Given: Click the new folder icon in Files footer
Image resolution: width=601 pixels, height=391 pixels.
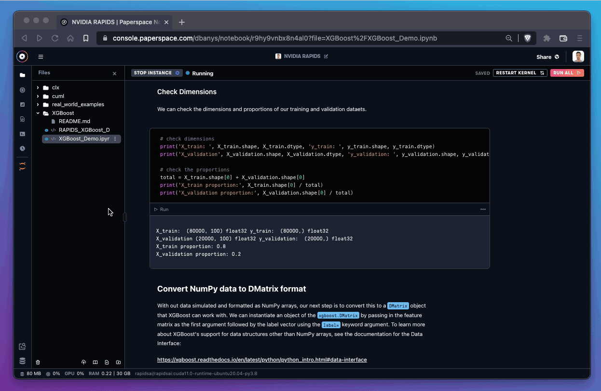Looking at the screenshot, I should 118,362.
